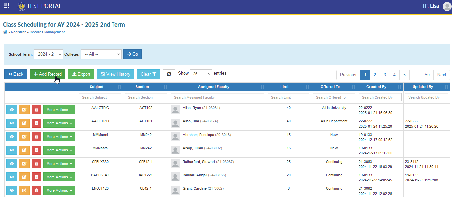
Task: Edit the MMMasci record
Action: point(24,137)
